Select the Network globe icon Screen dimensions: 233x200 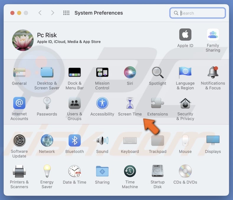[x=47, y=141]
